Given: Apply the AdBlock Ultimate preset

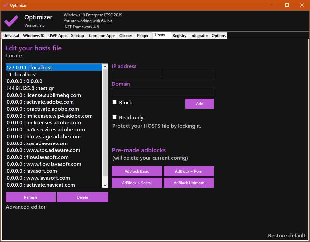Looking at the screenshot, I should coord(189,183).
